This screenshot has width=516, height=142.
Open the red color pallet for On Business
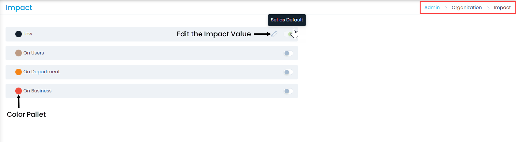pos(19,91)
